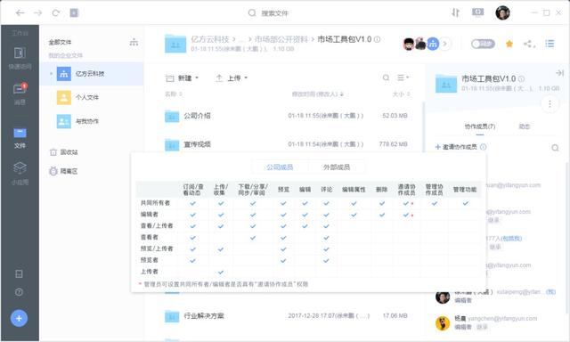Screen dimensions: 570x342
Task: Open the three-dot menu in details panel
Action: pos(550,104)
